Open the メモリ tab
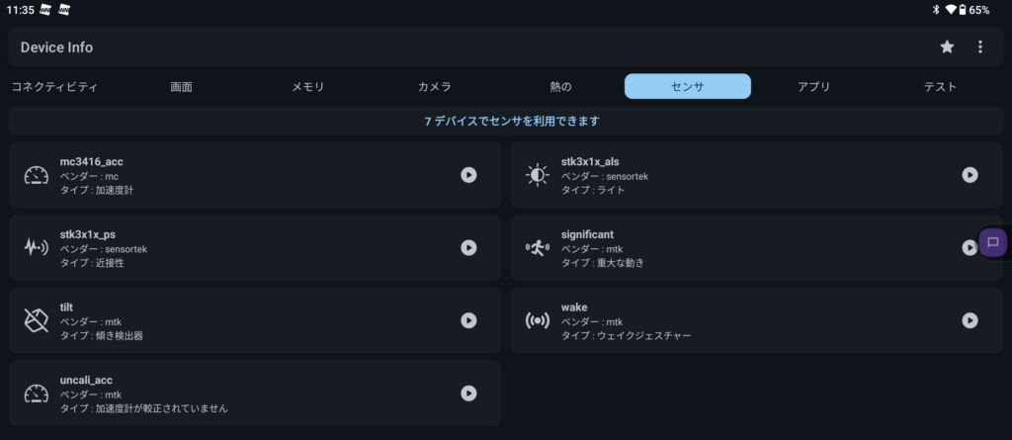The width and height of the screenshot is (1012, 440). (x=308, y=87)
